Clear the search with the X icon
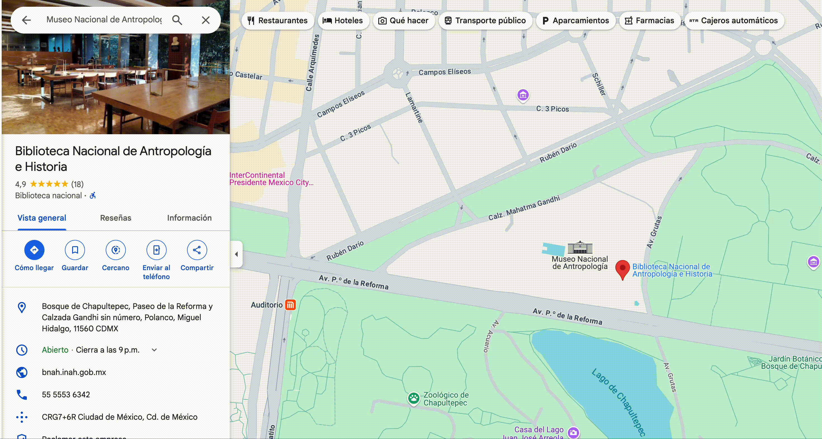This screenshot has width=822, height=439. tap(206, 20)
